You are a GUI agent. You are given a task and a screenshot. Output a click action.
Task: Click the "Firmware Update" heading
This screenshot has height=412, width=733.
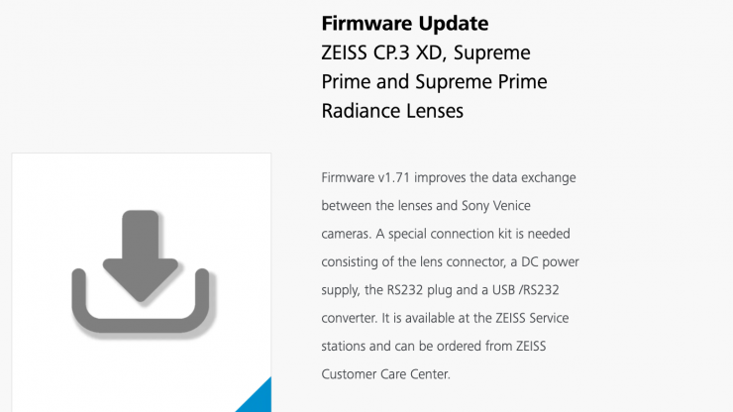click(x=405, y=23)
